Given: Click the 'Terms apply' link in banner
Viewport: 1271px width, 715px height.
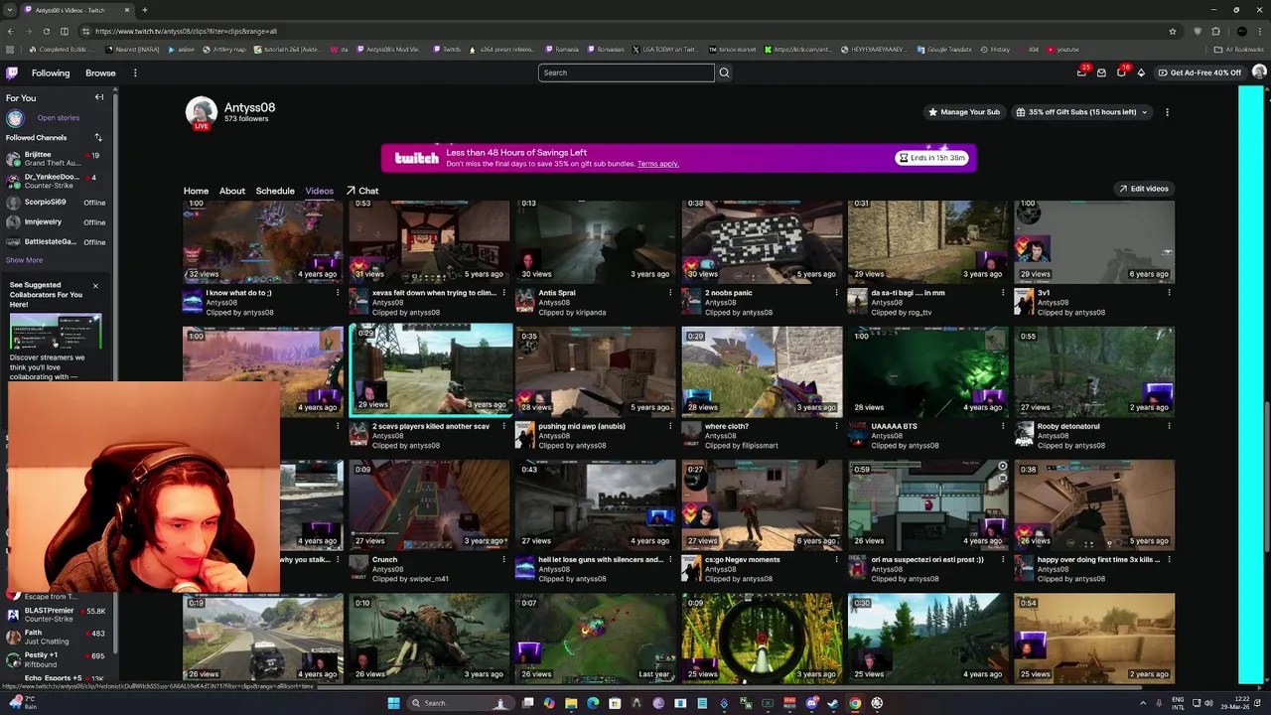Looking at the screenshot, I should 658,164.
